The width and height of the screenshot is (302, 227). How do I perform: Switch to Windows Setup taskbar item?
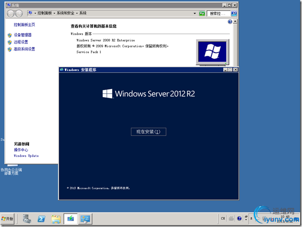70,219
